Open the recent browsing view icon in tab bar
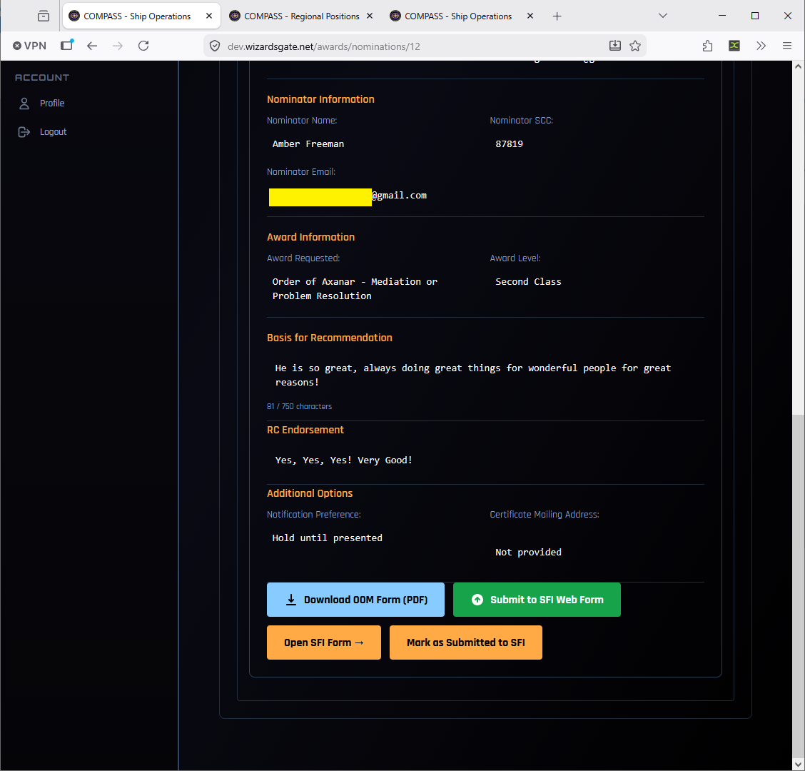 pos(44,16)
